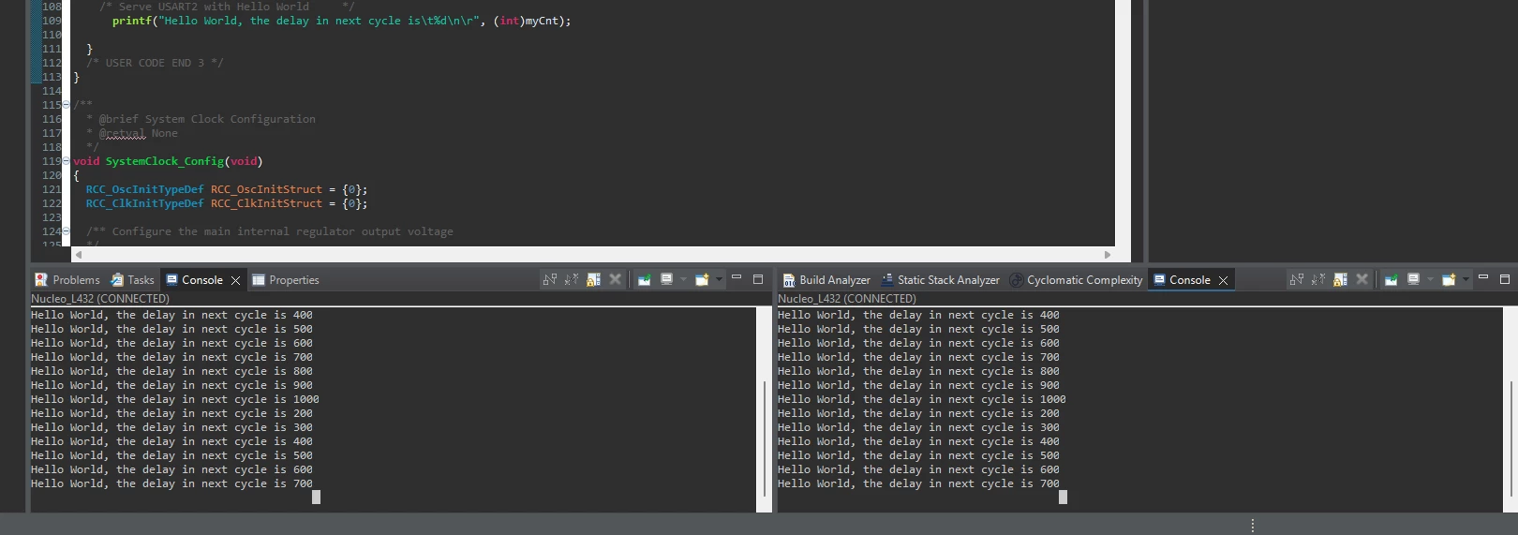Switch to Static Stack Analyzer tab
Screen dimensions: 1518x535
click(x=940, y=280)
